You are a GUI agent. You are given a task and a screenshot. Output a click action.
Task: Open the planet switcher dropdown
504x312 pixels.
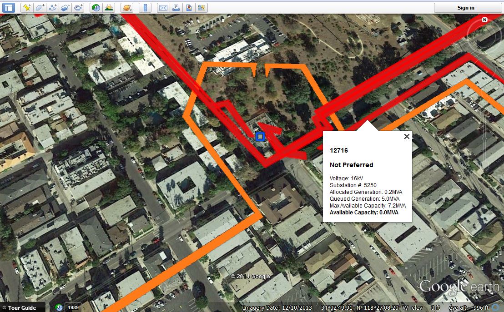point(127,8)
